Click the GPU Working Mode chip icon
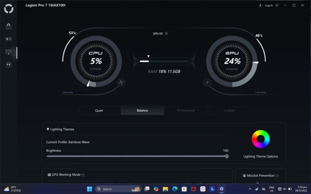The height and width of the screenshot is (194, 311). tap(49, 175)
